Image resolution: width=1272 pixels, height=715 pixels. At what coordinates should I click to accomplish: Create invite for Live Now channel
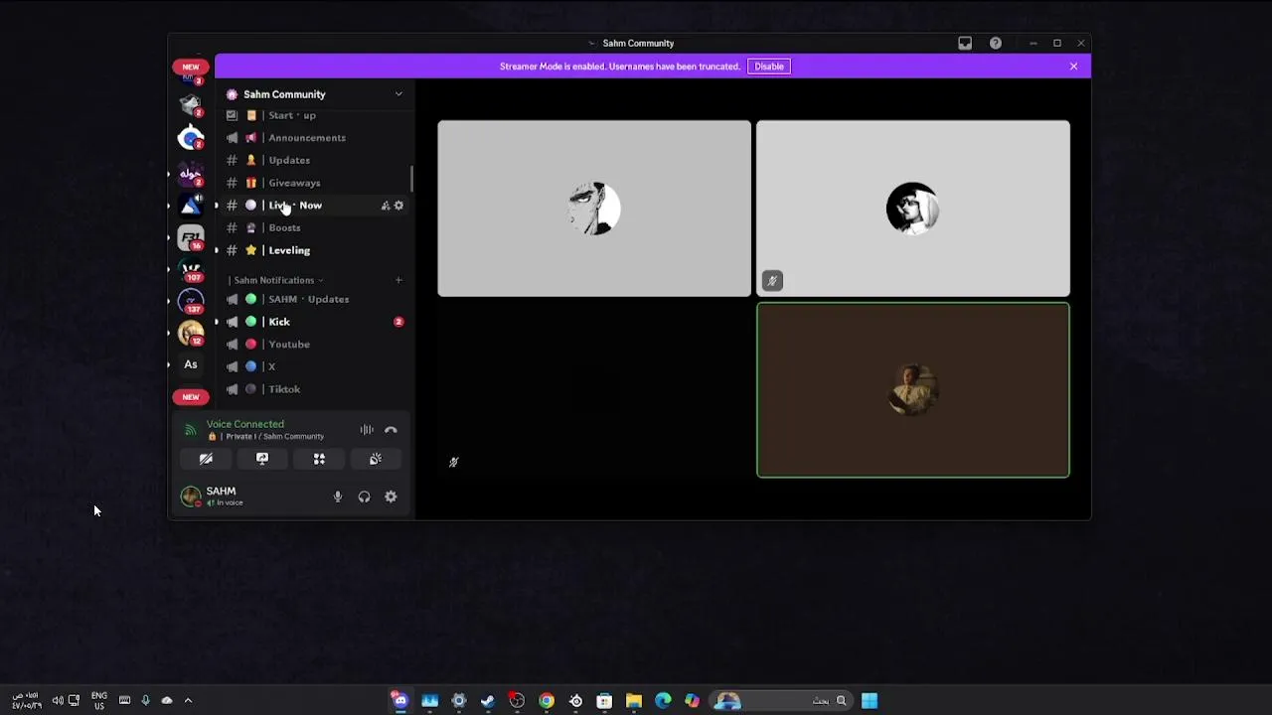point(386,206)
